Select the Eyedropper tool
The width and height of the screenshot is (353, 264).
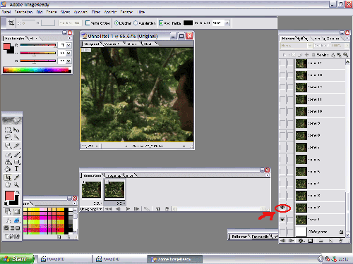[x=16, y=177]
